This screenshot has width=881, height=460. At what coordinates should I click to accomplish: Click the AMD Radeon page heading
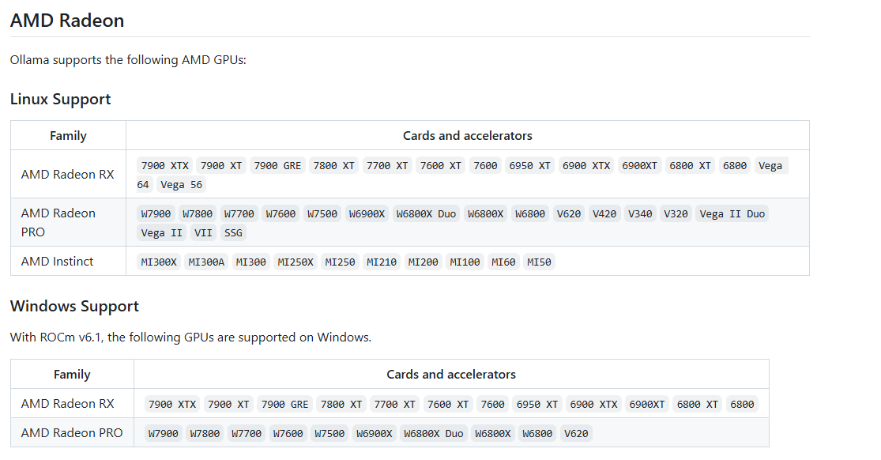click(x=67, y=21)
